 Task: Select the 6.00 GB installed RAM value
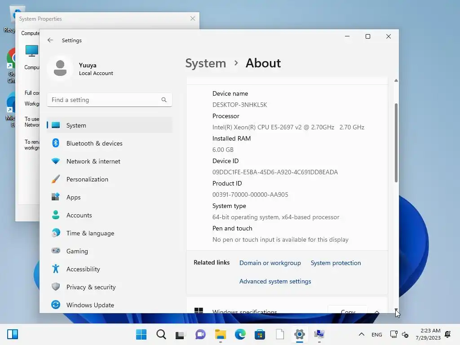223,150
